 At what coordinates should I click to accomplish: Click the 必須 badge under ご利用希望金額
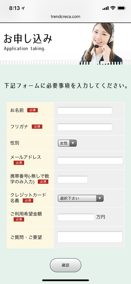19,219
